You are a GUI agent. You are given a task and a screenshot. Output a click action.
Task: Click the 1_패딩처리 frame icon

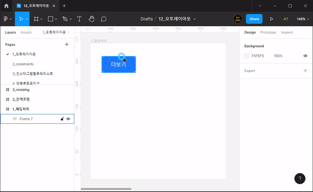pos(7,109)
